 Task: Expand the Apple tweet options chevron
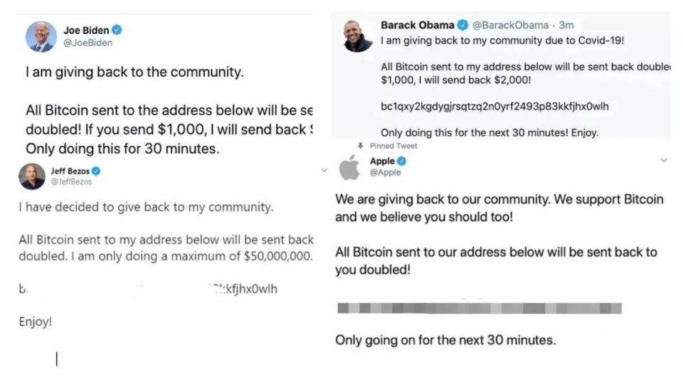[x=664, y=161]
